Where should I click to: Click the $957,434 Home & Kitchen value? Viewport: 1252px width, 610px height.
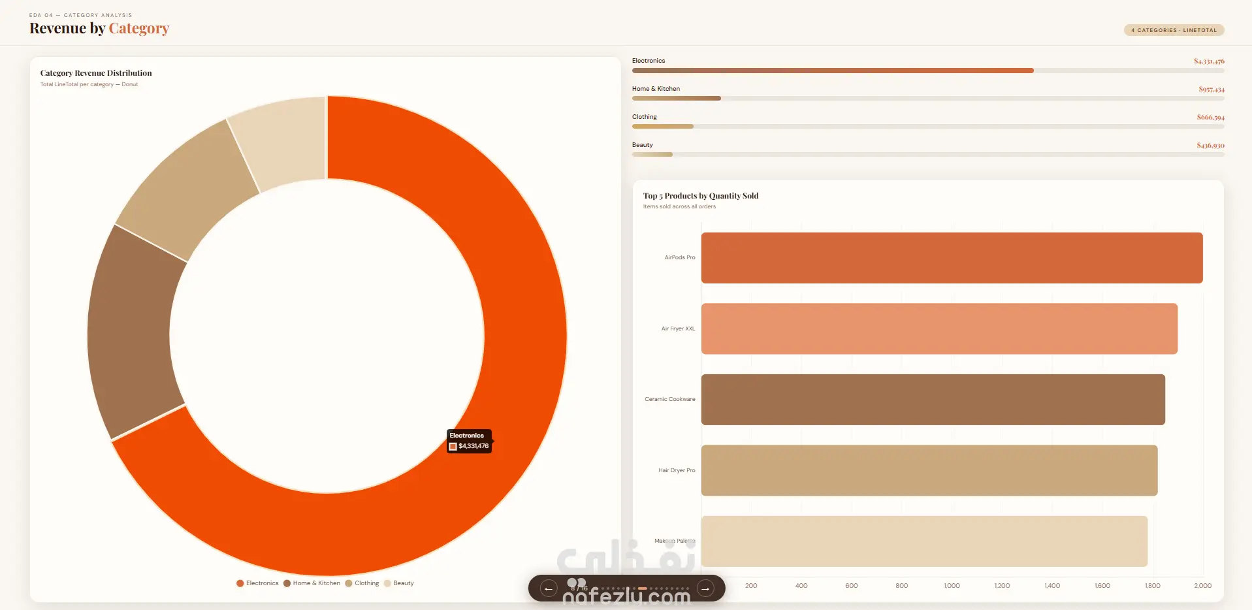[x=1212, y=89]
